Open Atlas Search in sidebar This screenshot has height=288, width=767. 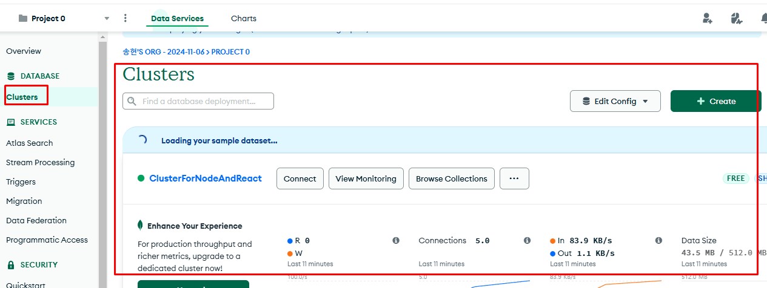(x=30, y=143)
